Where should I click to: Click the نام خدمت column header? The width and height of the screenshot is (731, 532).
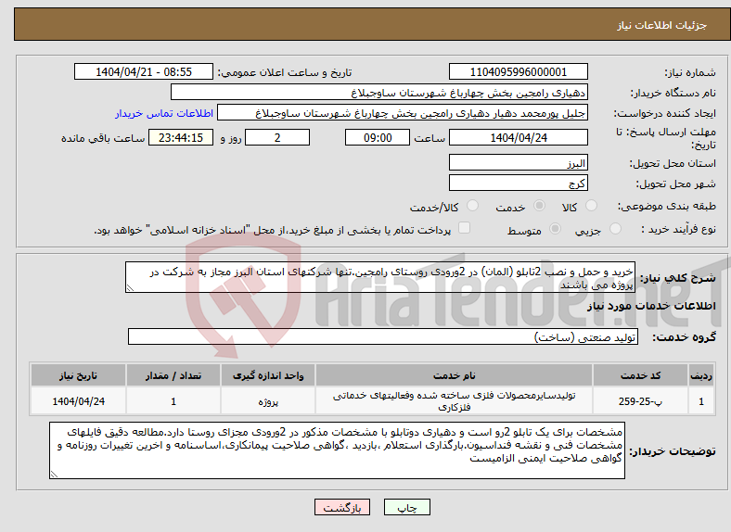454,375
